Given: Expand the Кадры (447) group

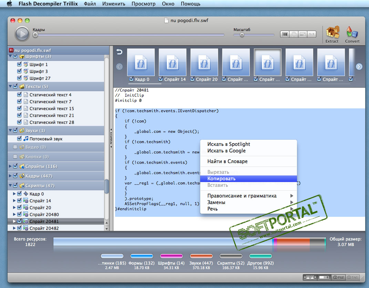Looking at the screenshot, I should point(10,176).
